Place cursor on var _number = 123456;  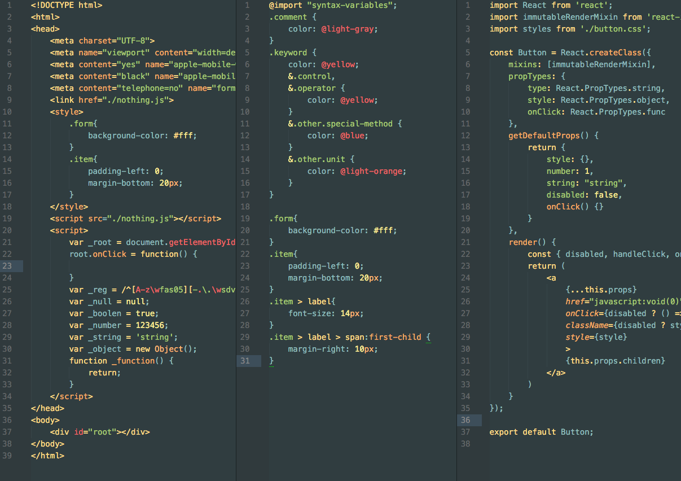119,325
